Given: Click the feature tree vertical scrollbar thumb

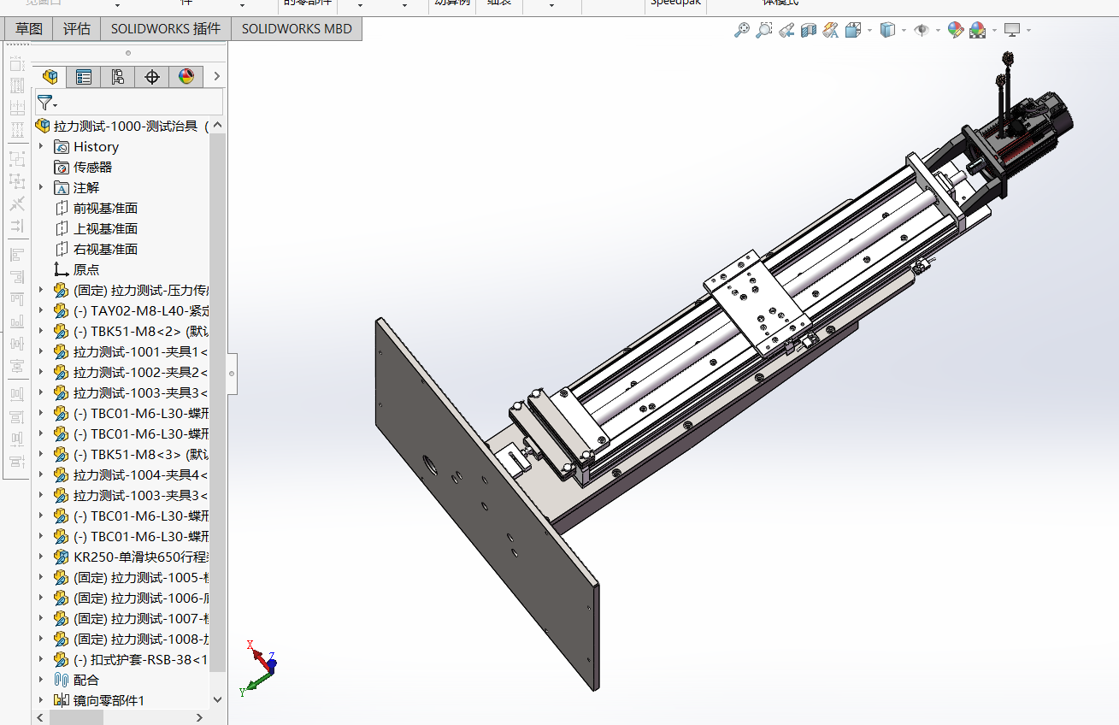Looking at the screenshot, I should tap(217, 402).
